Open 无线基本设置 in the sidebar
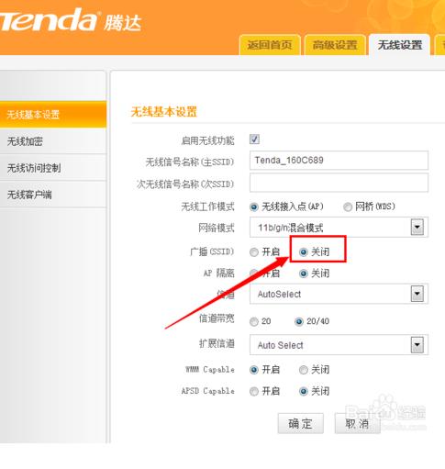Viewport: 445px width, 469px height. pyautogui.click(x=53, y=115)
